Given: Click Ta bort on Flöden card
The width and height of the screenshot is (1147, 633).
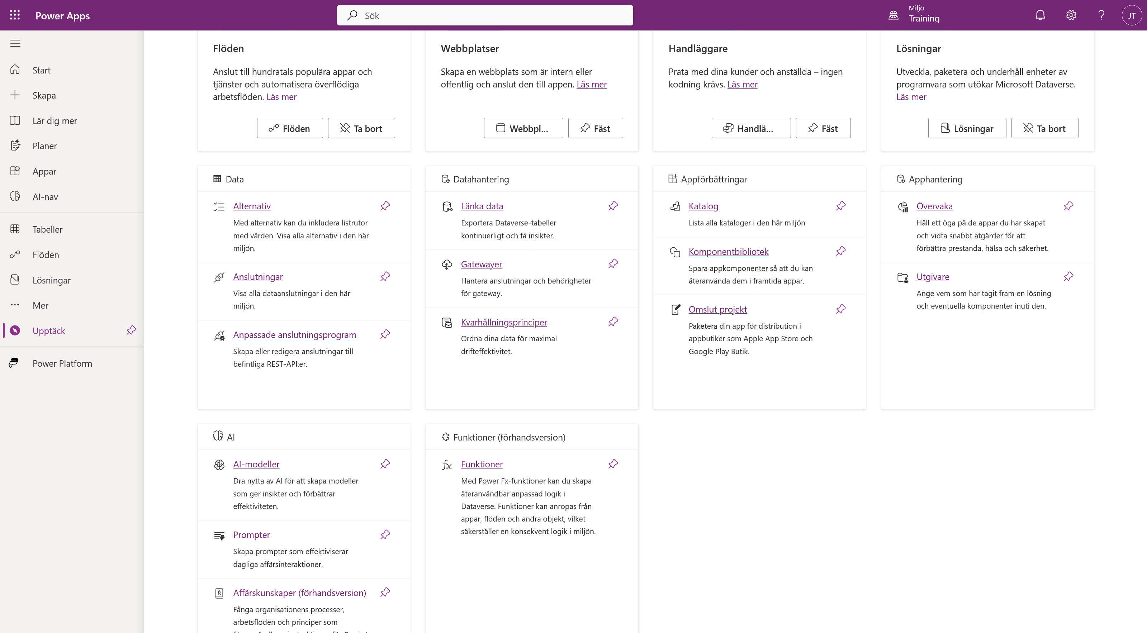Looking at the screenshot, I should 361,128.
